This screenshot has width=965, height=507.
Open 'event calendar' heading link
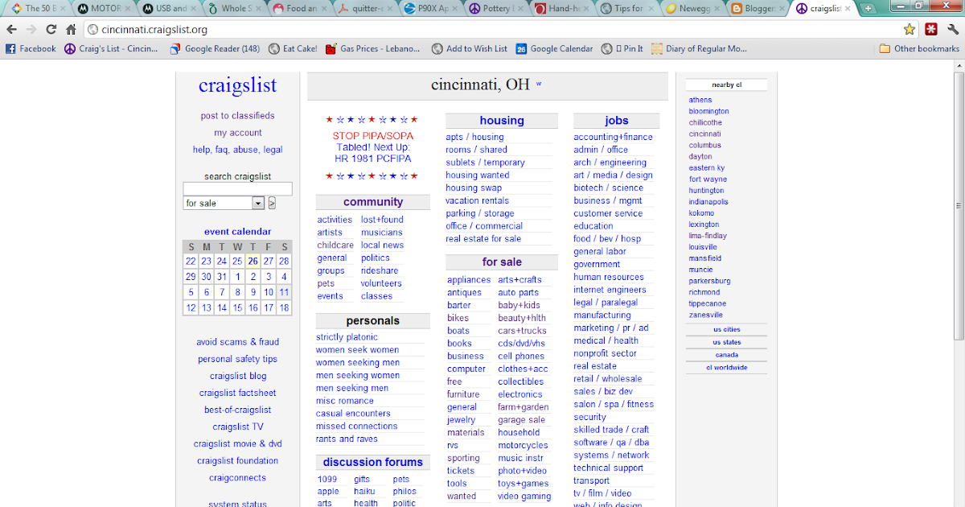237,232
